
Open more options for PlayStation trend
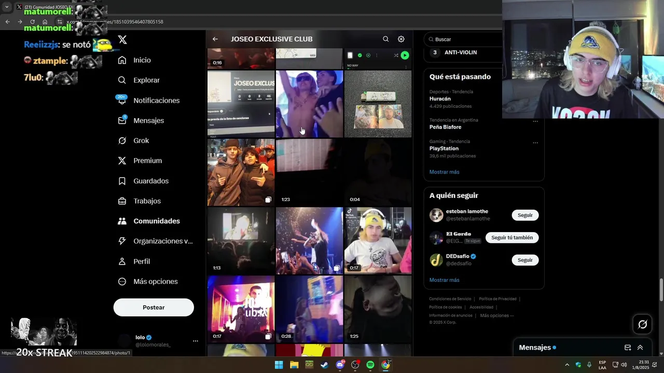click(x=535, y=143)
